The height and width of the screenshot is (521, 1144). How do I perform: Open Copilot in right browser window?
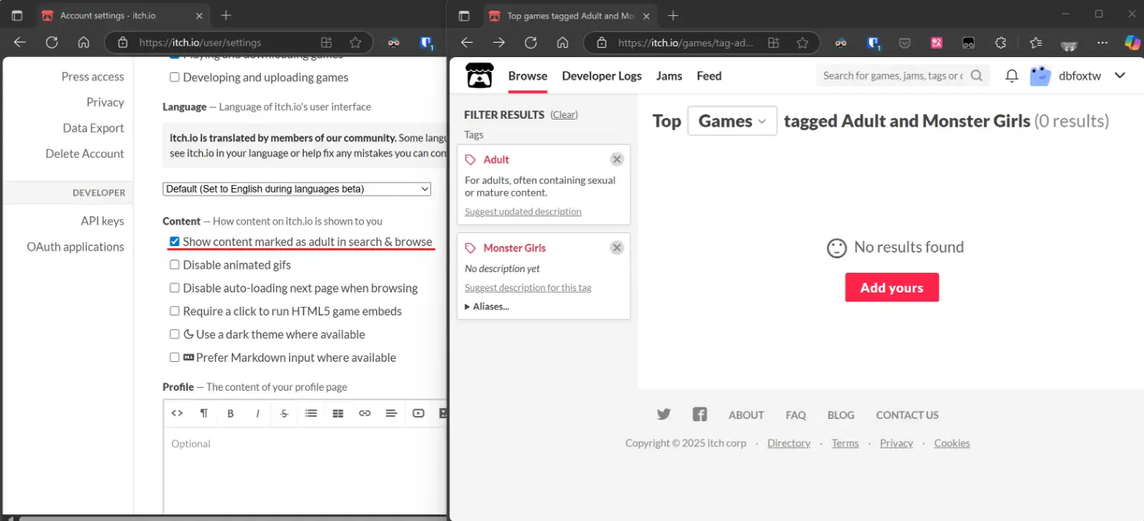[1132, 43]
